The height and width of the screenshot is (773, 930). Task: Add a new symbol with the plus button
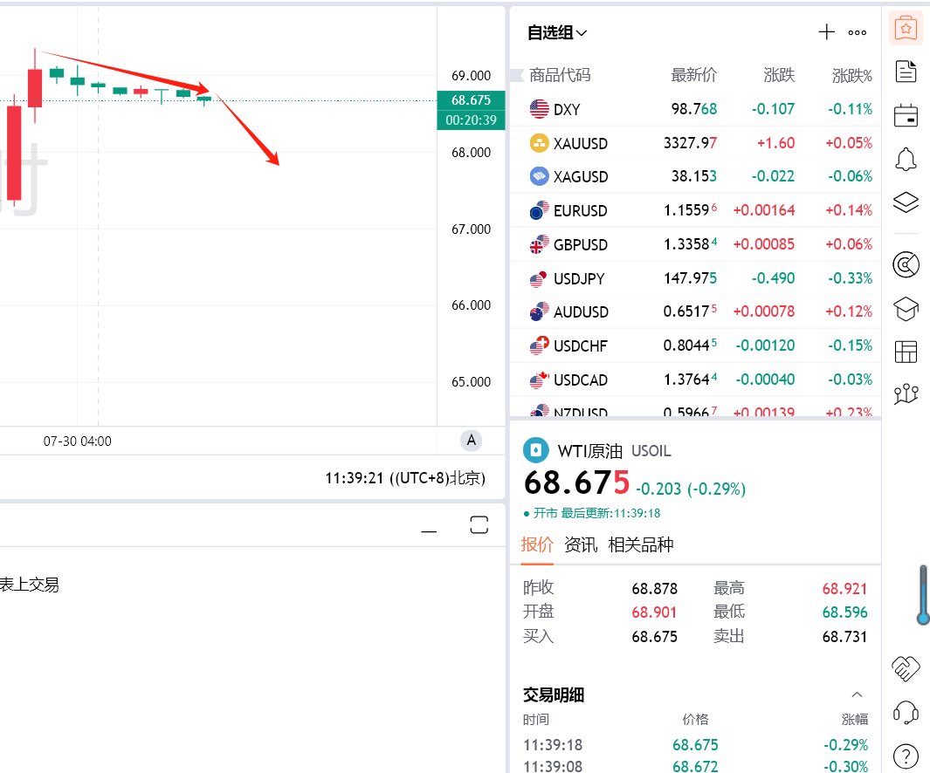click(826, 31)
